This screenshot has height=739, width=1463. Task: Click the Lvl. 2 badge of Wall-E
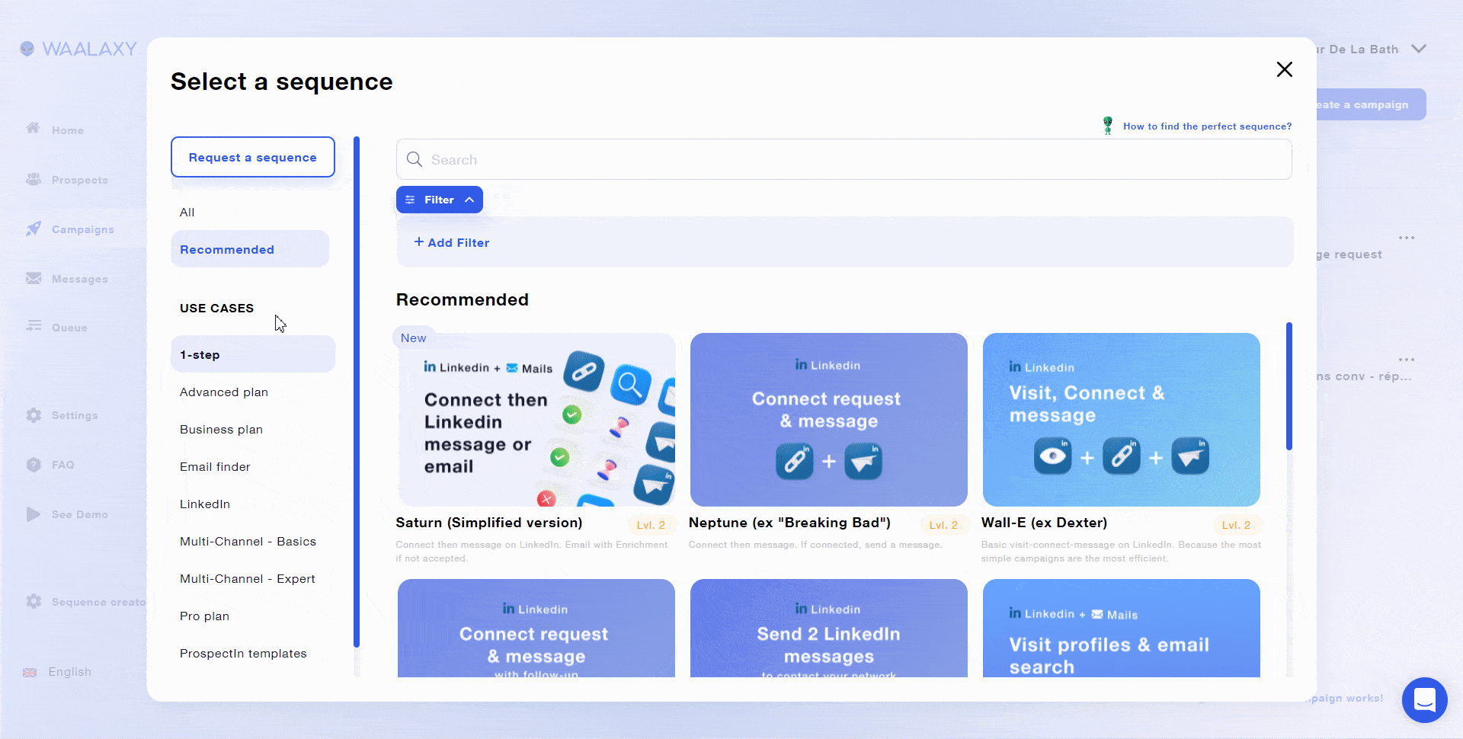pos(1236,525)
